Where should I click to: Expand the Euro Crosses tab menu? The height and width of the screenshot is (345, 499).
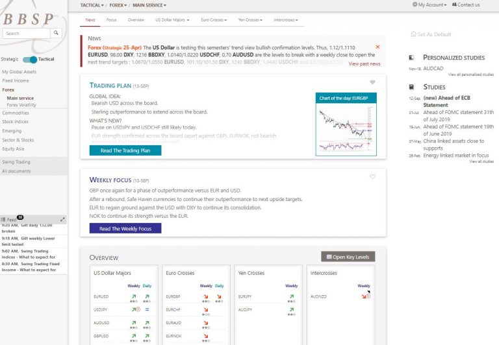[214, 19]
